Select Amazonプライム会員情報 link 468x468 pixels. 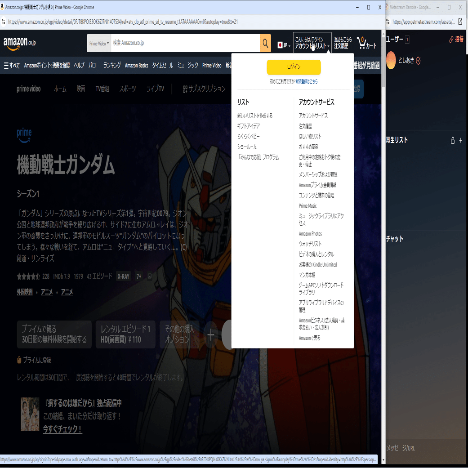point(317,185)
